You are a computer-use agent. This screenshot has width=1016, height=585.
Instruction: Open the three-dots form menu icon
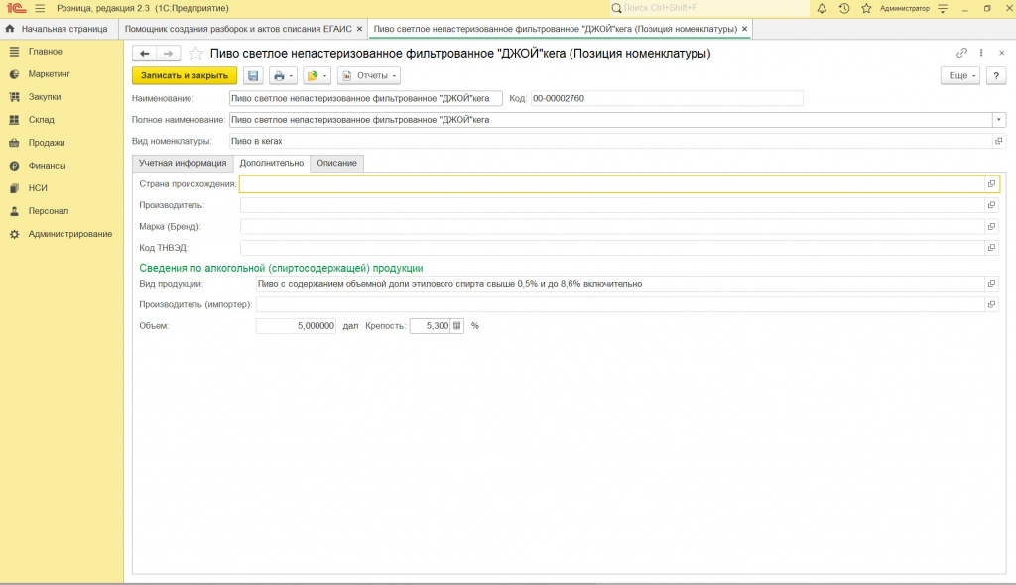(x=981, y=53)
